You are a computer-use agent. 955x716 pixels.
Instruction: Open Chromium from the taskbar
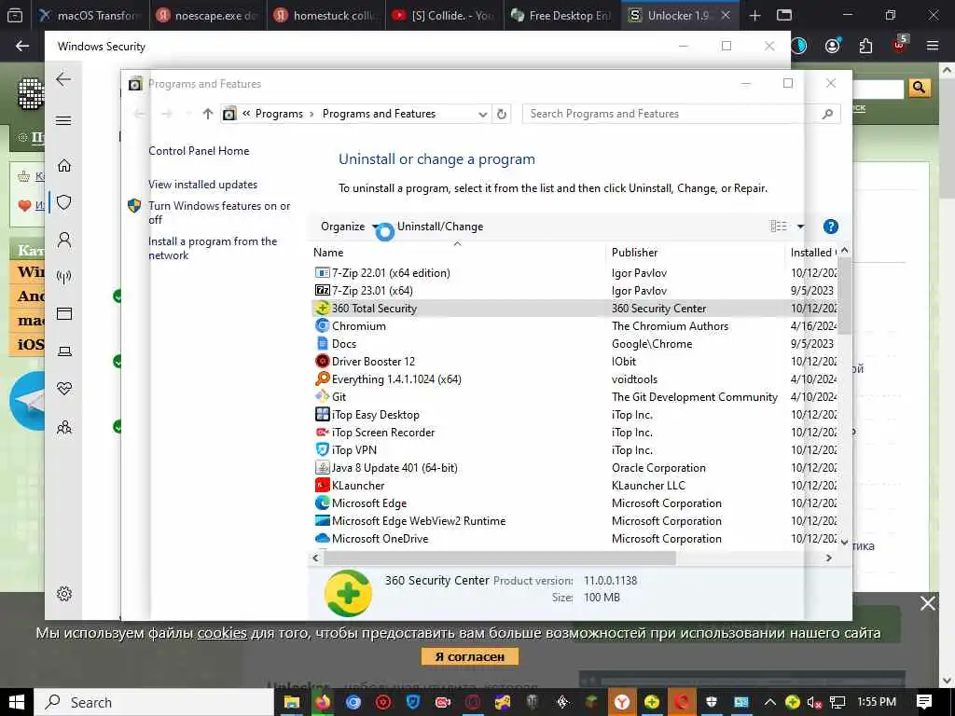tap(353, 702)
